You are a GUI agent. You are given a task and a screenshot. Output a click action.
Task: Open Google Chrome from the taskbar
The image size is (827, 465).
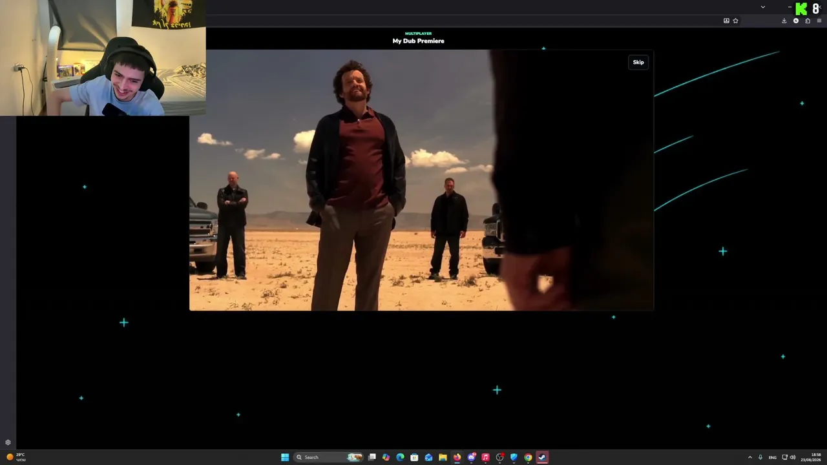coord(528,457)
